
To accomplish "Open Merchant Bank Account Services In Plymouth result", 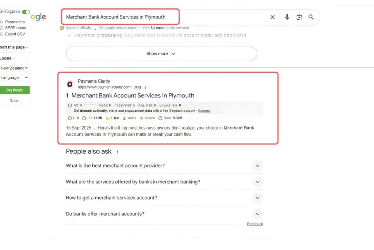I will [133, 96].
